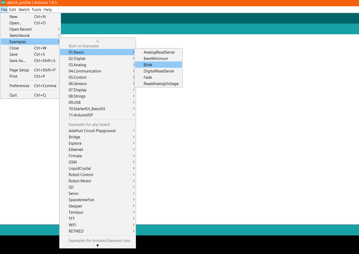
Task: Expand Bridge library examples
Action: tap(97, 137)
